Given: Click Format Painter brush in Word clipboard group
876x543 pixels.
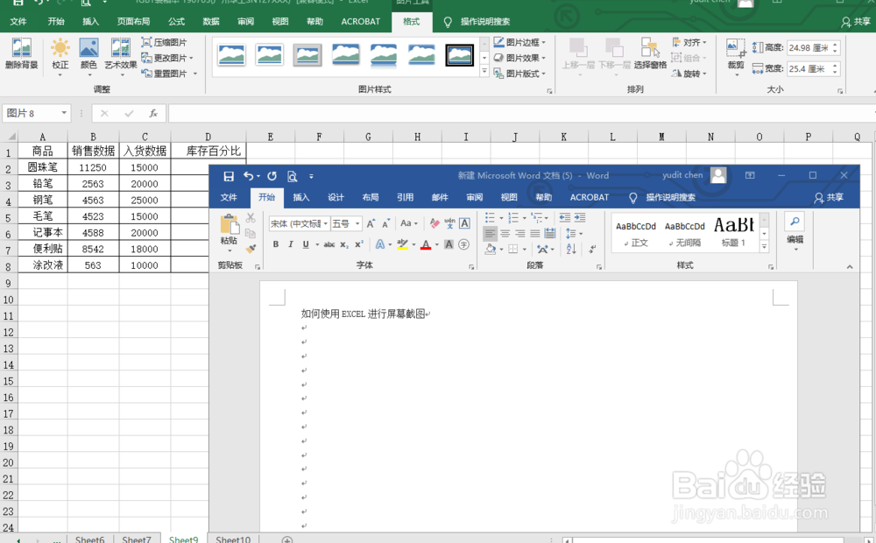Looking at the screenshot, I should (251, 248).
